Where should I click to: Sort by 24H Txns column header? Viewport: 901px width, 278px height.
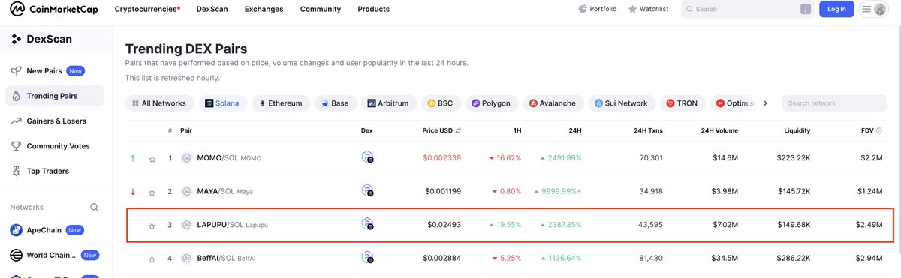[648, 130]
